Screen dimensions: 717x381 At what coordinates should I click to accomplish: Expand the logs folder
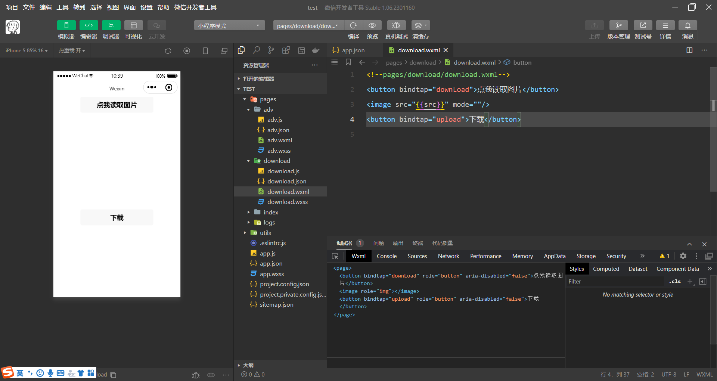coord(280,222)
